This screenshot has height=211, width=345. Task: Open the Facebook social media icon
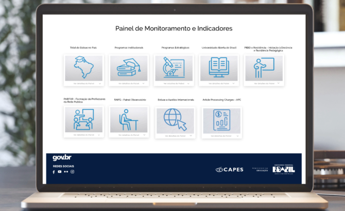(x=54, y=172)
